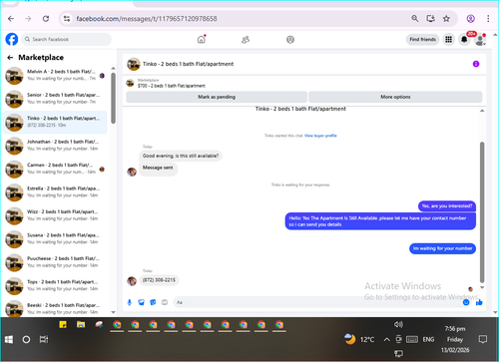Viewport: 499px width, 362px height.
Task: Open Task View on taskbar
Action: 44,339
